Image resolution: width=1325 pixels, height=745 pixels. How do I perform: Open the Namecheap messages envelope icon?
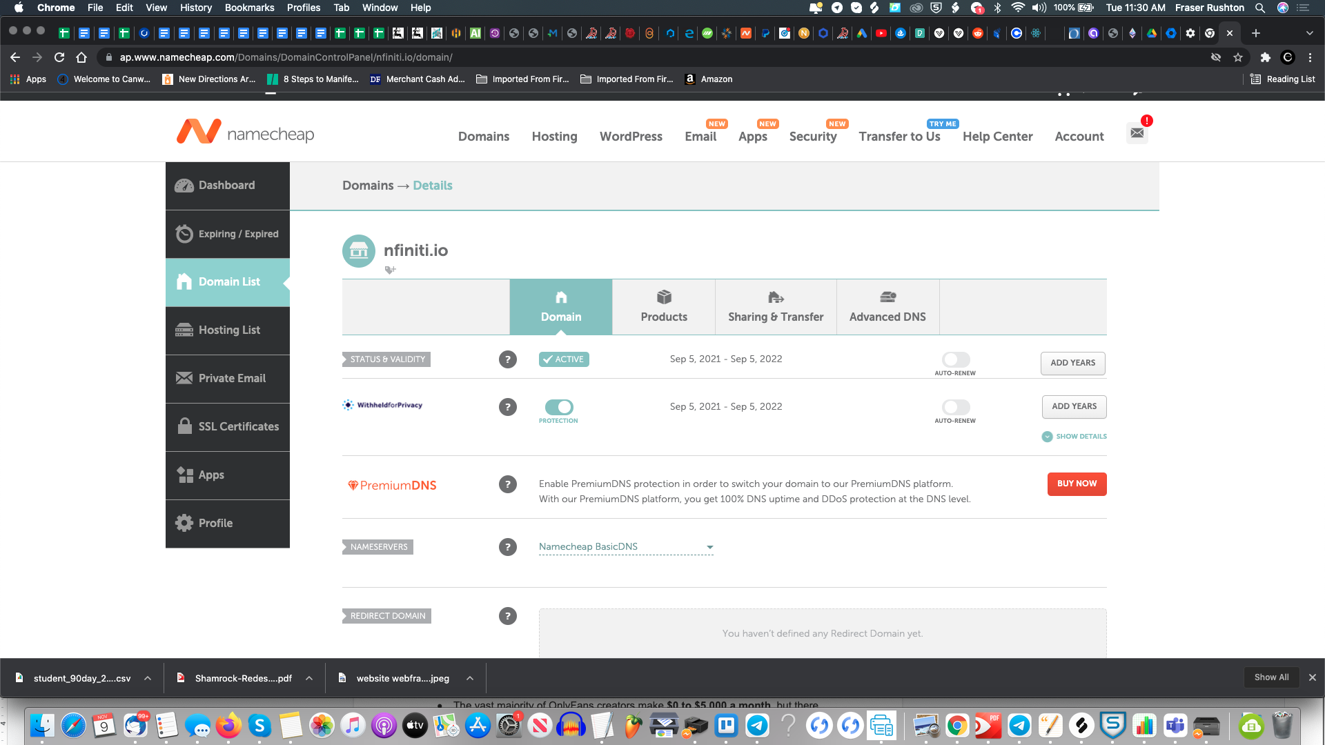(x=1137, y=133)
